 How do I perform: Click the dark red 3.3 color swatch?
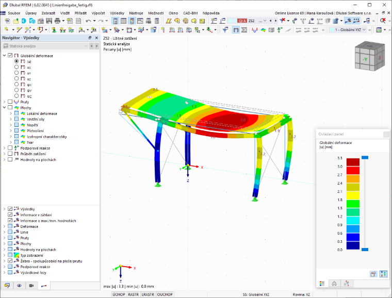point(353,162)
